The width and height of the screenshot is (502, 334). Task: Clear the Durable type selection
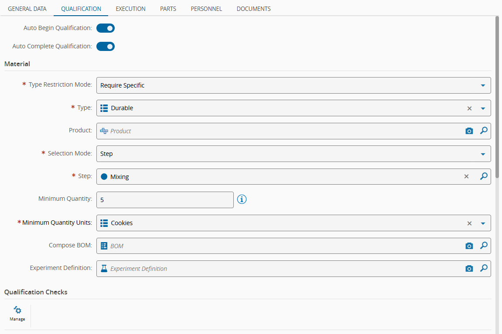click(469, 108)
